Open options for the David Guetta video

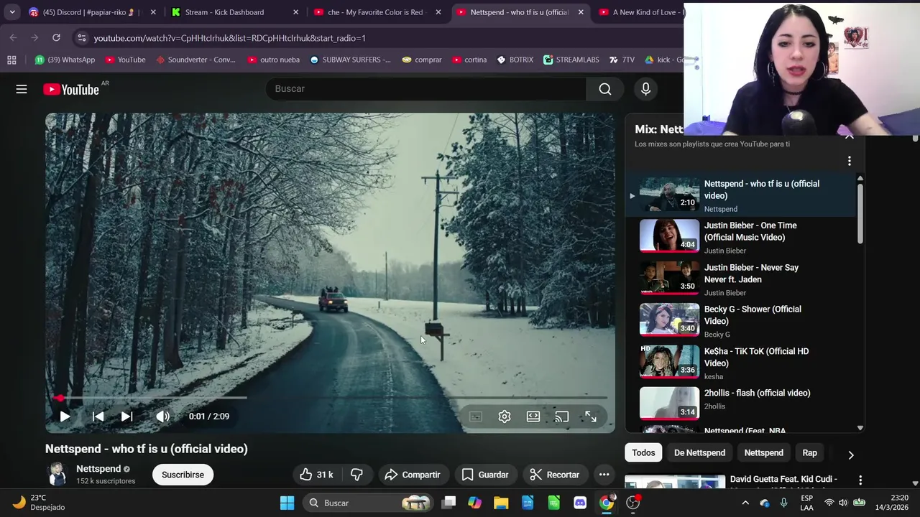click(860, 480)
